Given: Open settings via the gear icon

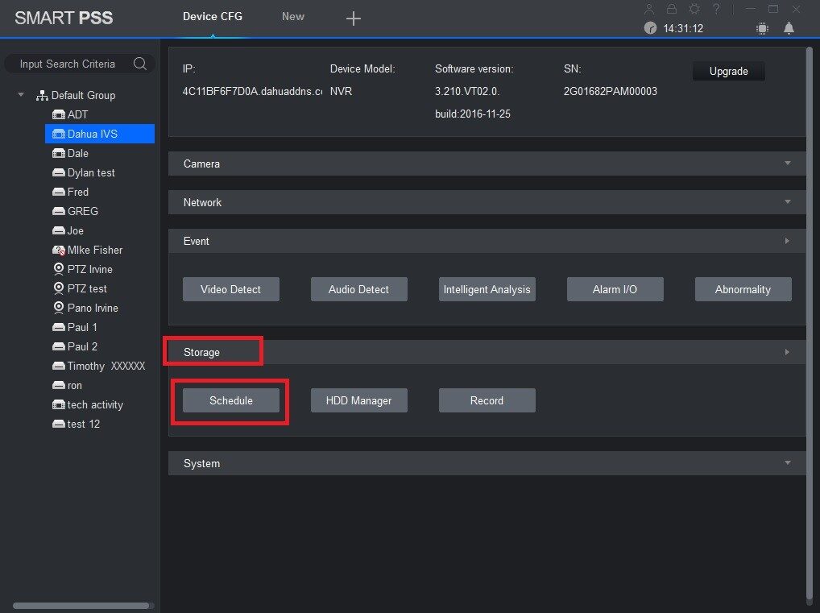Looking at the screenshot, I should (694, 9).
